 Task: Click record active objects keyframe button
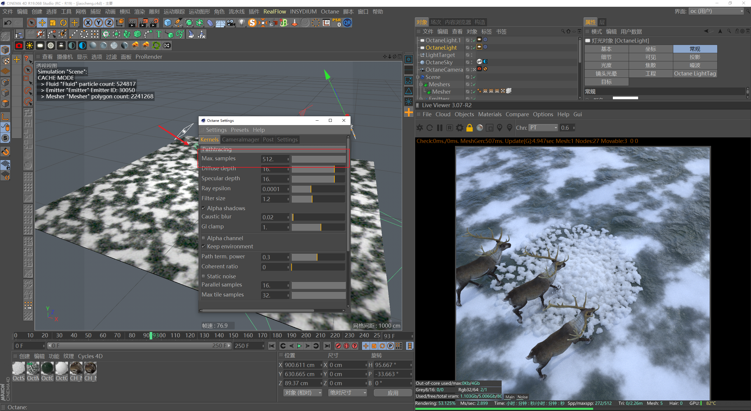pyautogui.click(x=338, y=346)
